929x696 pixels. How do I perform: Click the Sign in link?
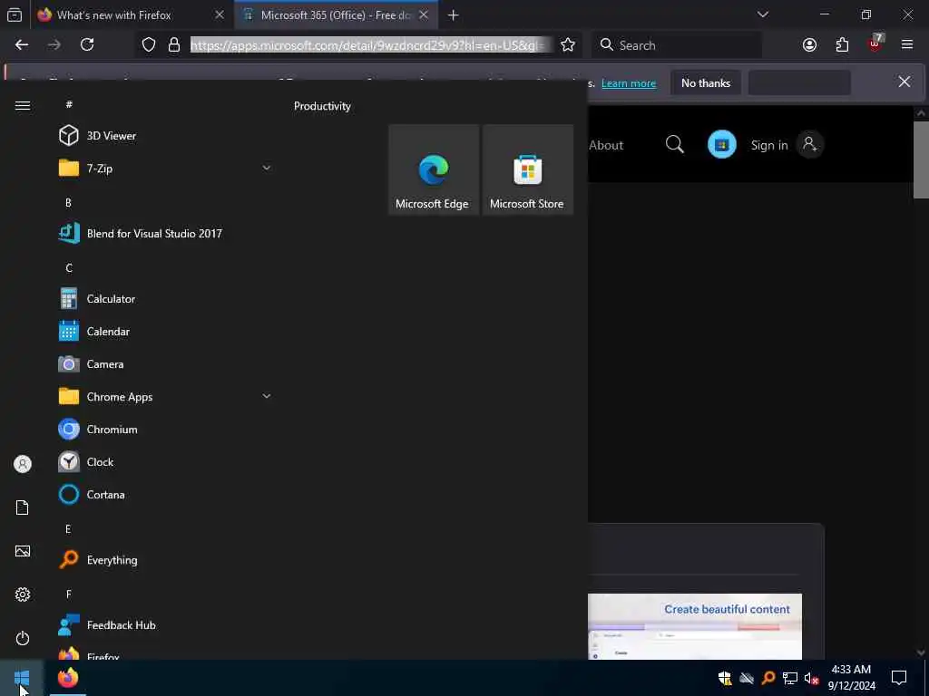769,145
